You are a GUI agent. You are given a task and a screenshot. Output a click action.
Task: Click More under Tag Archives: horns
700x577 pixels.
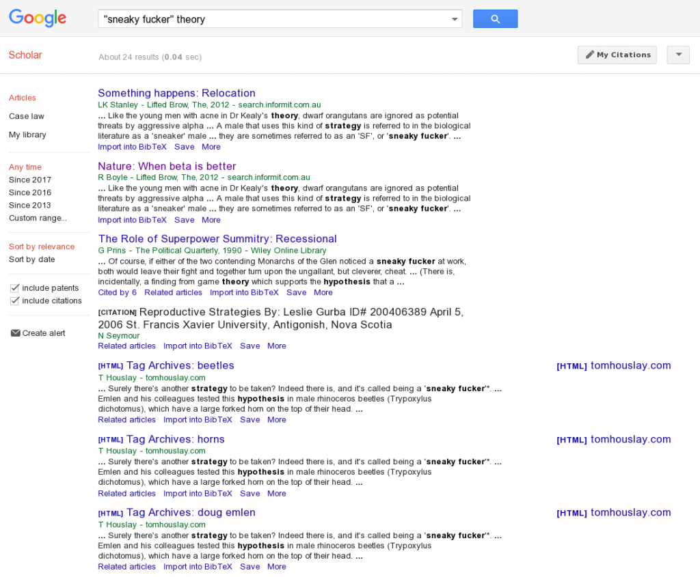(277, 494)
